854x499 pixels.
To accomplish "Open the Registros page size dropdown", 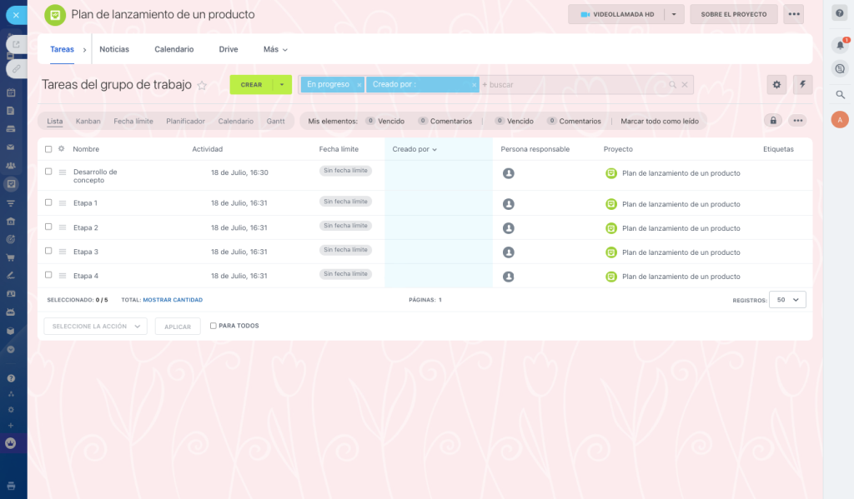I will click(x=787, y=300).
